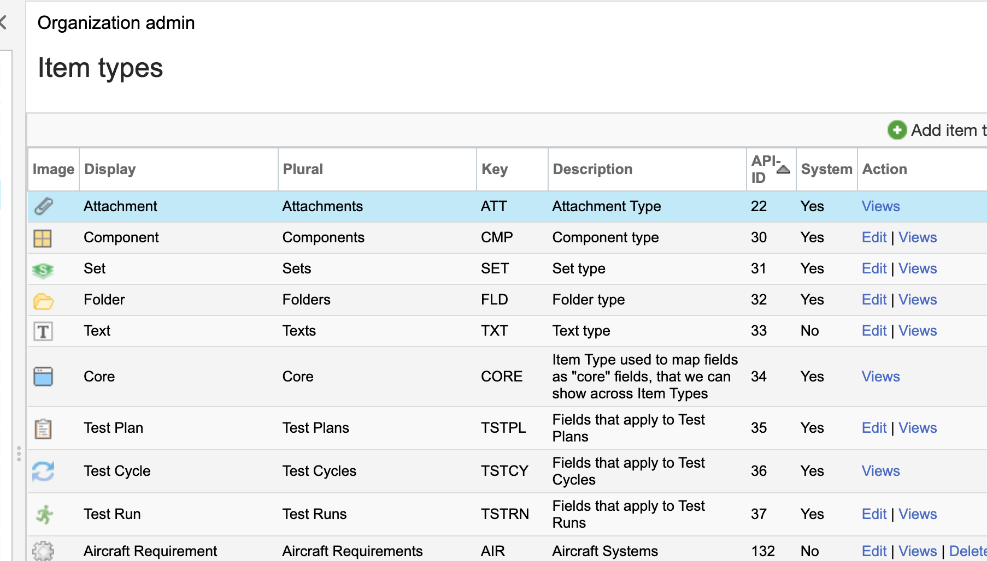Click the Test Plan clipboard icon
This screenshot has width=987, height=561.
[x=43, y=428]
